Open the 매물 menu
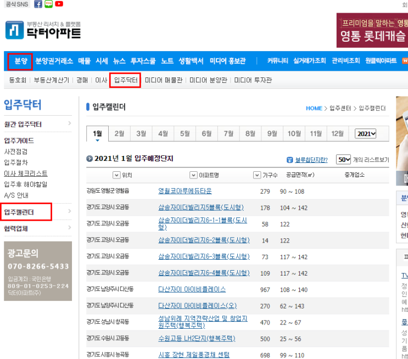408x359 pixels. 85,61
